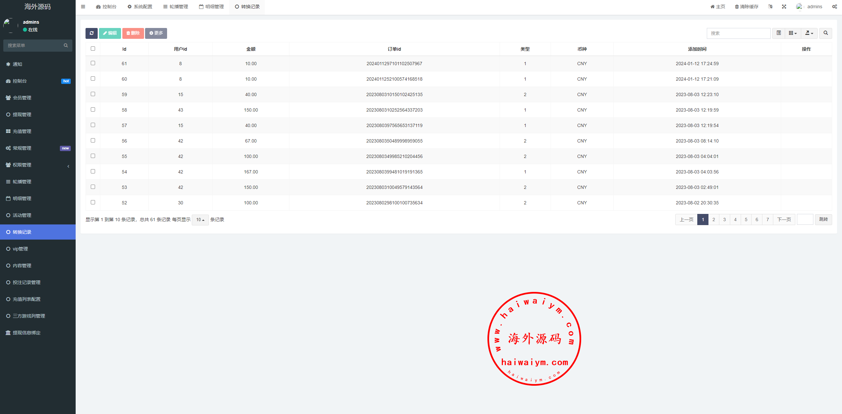
Task: Expand the 权限管理 sidebar menu
Action: [22, 165]
